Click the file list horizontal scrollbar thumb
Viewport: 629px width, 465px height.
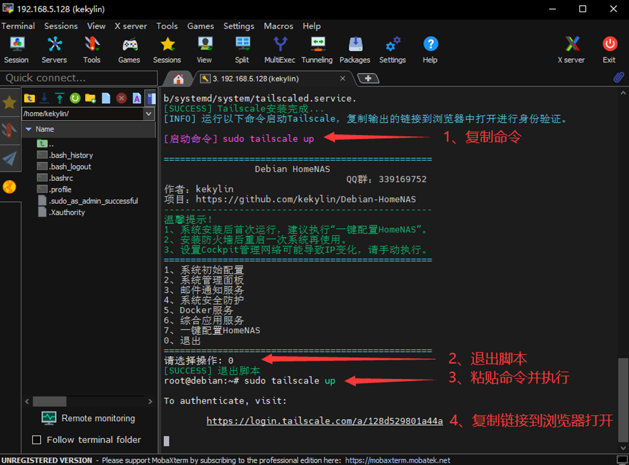click(50, 401)
